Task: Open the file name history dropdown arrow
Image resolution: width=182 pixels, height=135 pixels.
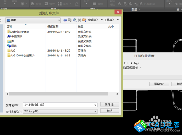Action: (95, 105)
